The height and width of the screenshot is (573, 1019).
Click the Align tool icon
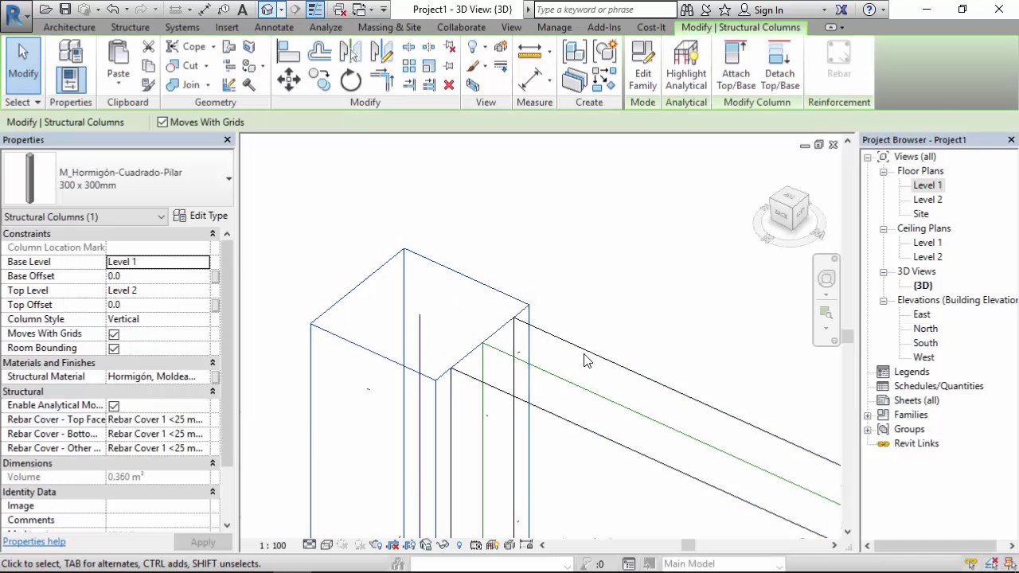(288, 52)
